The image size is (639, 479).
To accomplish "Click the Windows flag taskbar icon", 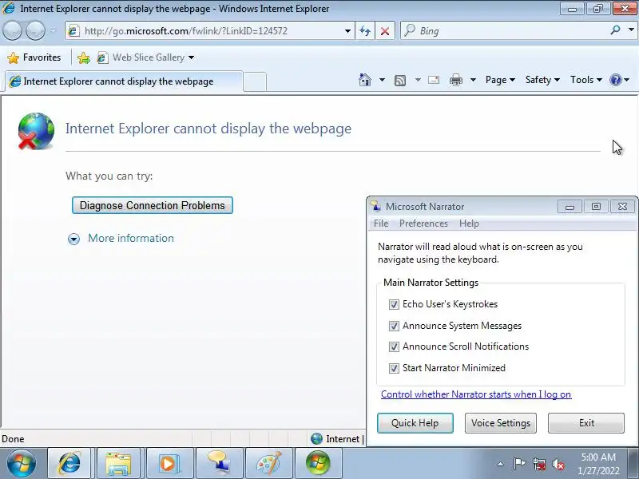I will click(x=318, y=463).
